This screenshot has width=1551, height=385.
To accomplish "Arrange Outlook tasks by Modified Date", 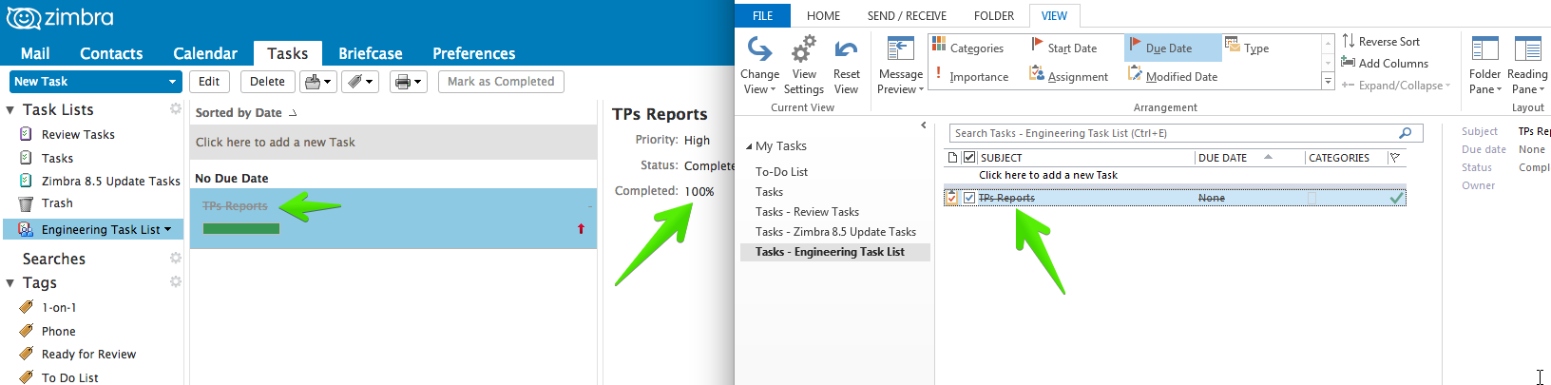I will point(1173,76).
